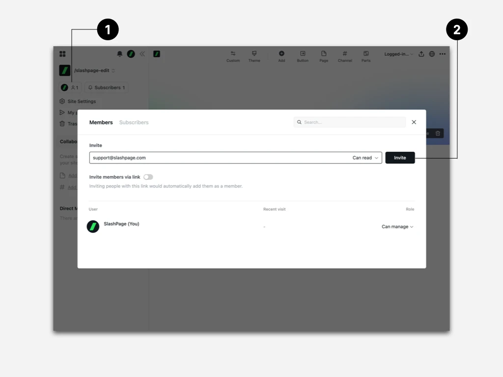The height and width of the screenshot is (377, 503).
Task: Expand the Logged-in view dropdown
Action: [x=399, y=54]
